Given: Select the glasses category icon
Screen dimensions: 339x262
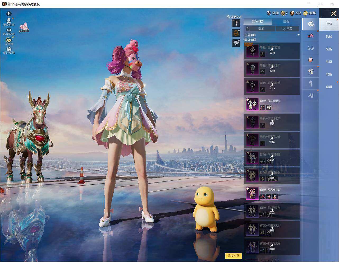Looking at the screenshot, I should (310, 48).
